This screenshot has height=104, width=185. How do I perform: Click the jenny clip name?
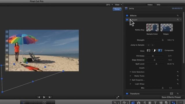click(x=132, y=8)
